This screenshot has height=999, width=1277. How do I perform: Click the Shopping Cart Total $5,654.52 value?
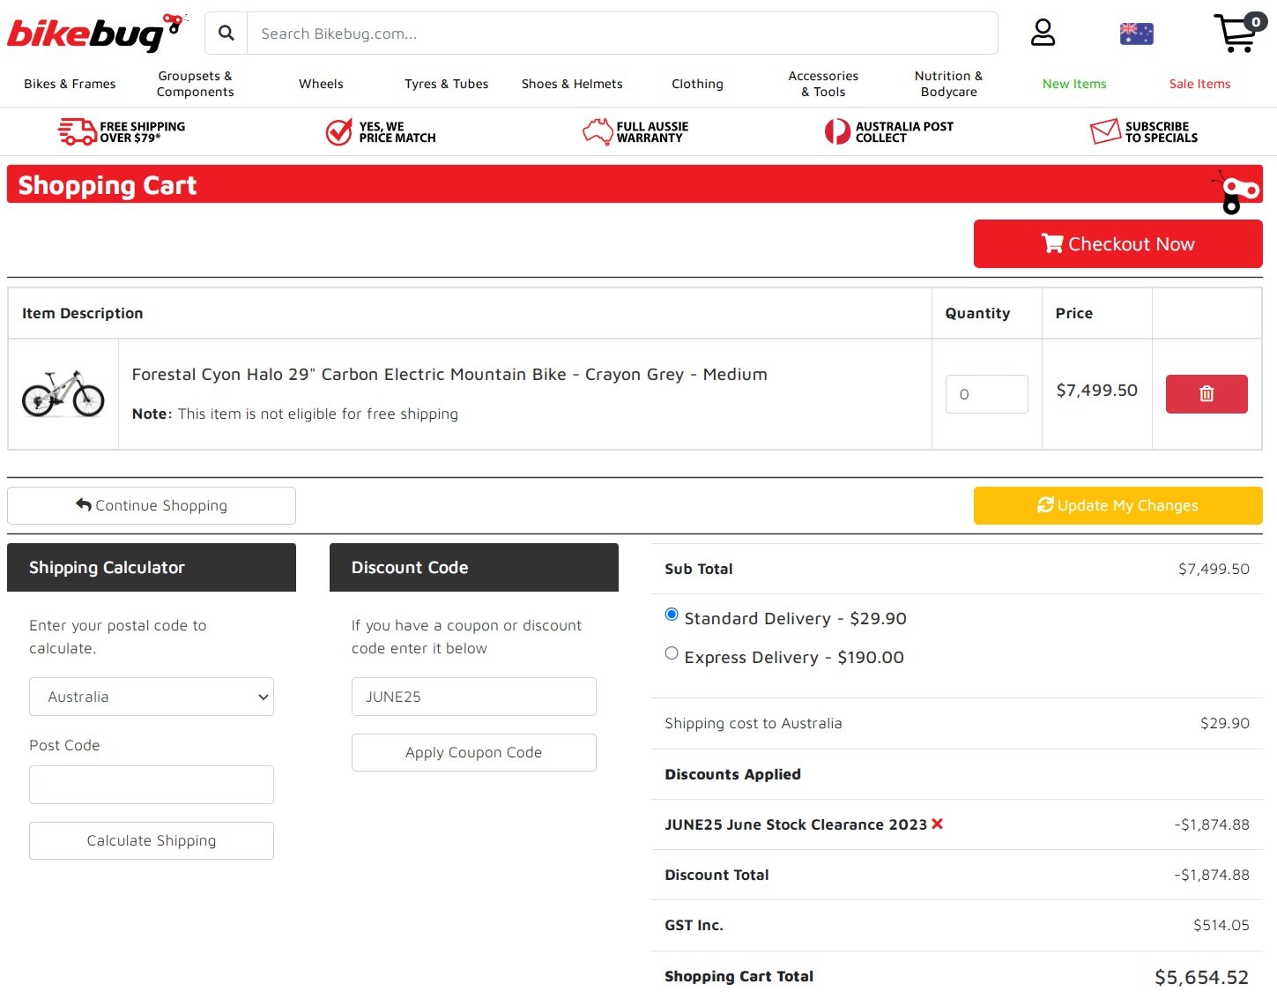tap(1201, 977)
